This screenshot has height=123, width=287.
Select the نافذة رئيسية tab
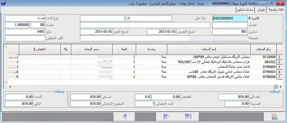pos(276,10)
